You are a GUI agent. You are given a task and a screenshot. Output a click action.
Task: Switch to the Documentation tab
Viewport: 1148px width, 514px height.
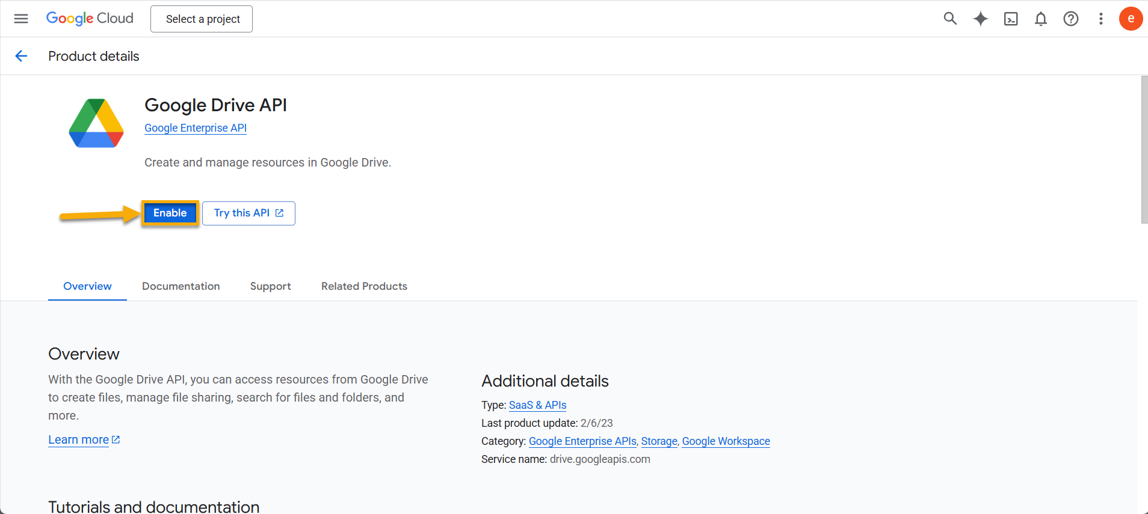(181, 286)
